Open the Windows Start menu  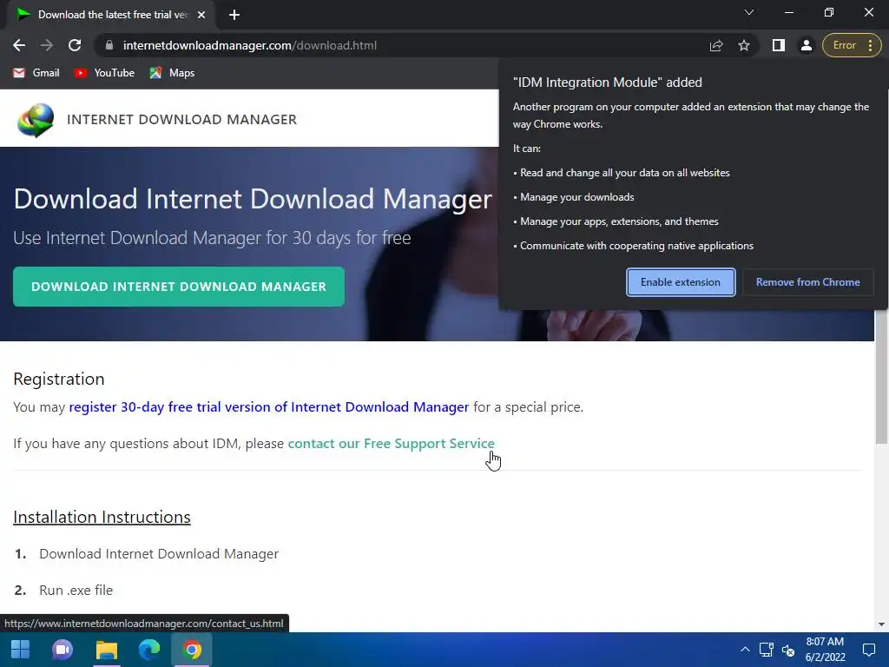pos(21,650)
